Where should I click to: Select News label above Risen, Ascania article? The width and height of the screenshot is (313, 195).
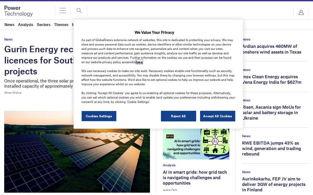[246, 100]
